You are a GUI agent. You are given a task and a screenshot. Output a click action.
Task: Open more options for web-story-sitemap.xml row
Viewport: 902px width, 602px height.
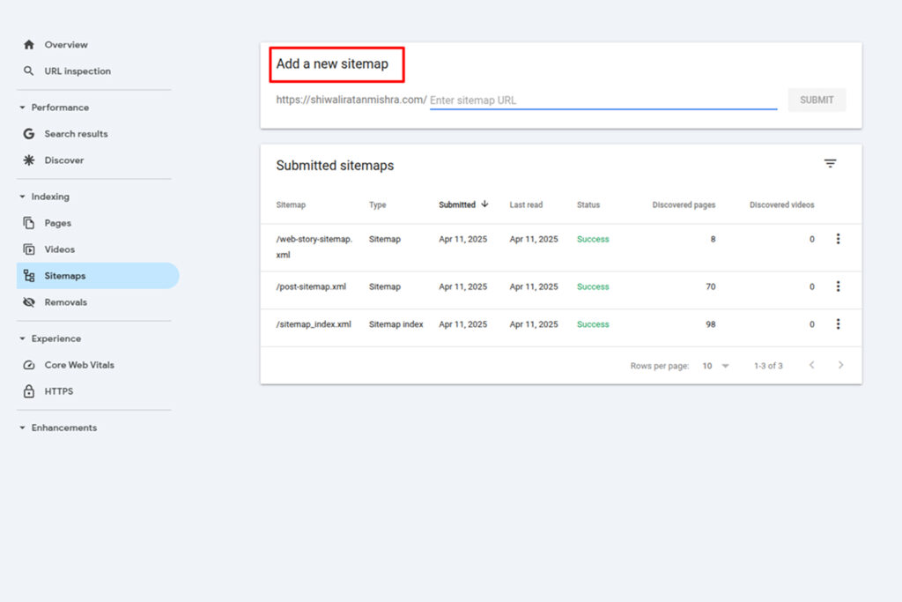point(839,239)
